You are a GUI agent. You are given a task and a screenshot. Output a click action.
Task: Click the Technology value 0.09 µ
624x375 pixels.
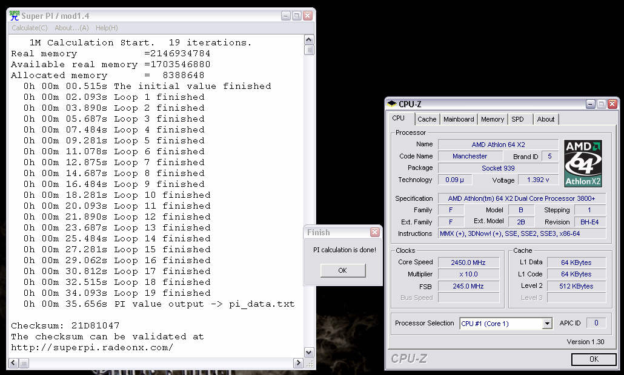[455, 180]
